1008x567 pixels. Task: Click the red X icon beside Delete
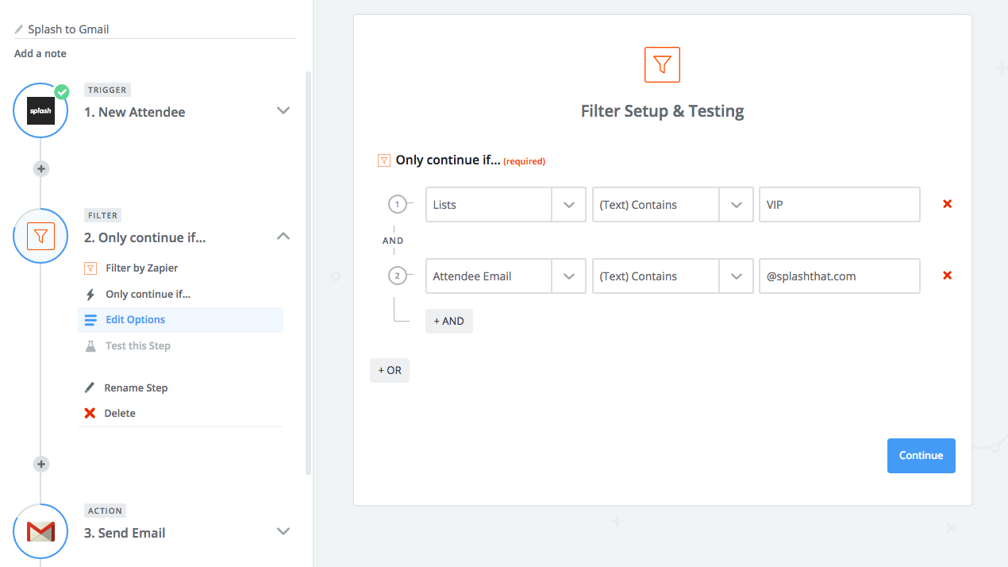pos(90,413)
